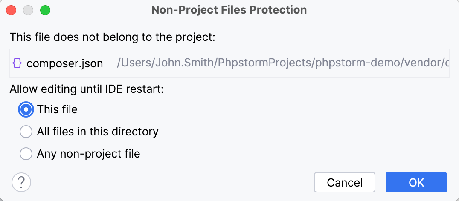Click the help question mark icon
The width and height of the screenshot is (459, 201).
pos(21,183)
